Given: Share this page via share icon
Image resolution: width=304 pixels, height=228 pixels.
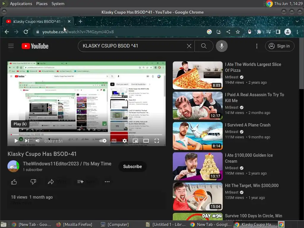Looking at the screenshot, I should (x=228, y=32).
